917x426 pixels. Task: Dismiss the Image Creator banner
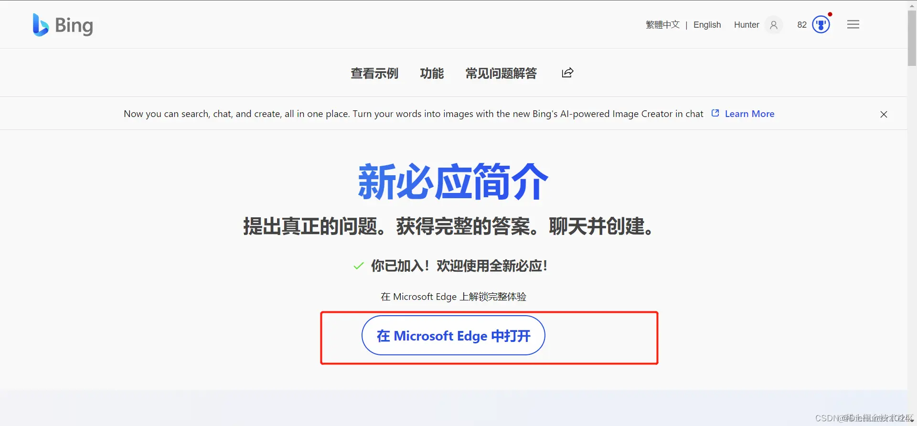(x=884, y=114)
